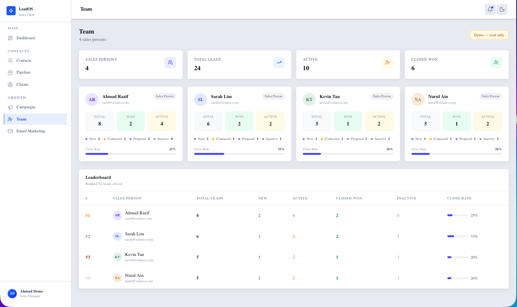Click the Total Leads trend icon
The height and width of the screenshot is (307, 517).
click(x=279, y=63)
